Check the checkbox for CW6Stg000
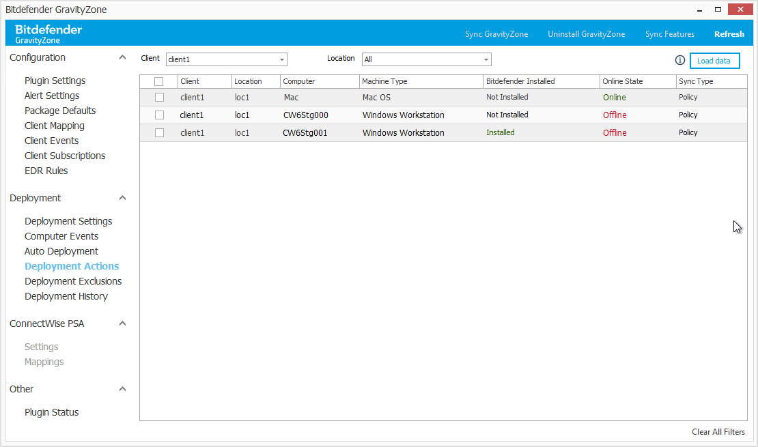The image size is (758, 447). pos(159,115)
